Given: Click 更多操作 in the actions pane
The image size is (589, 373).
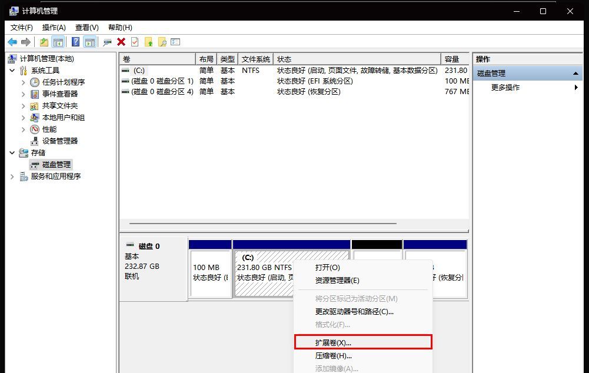Looking at the screenshot, I should pos(505,88).
